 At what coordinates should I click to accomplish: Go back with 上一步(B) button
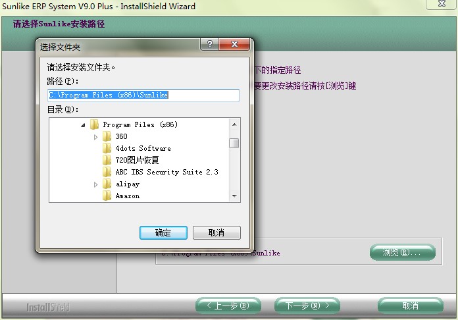coord(228,306)
